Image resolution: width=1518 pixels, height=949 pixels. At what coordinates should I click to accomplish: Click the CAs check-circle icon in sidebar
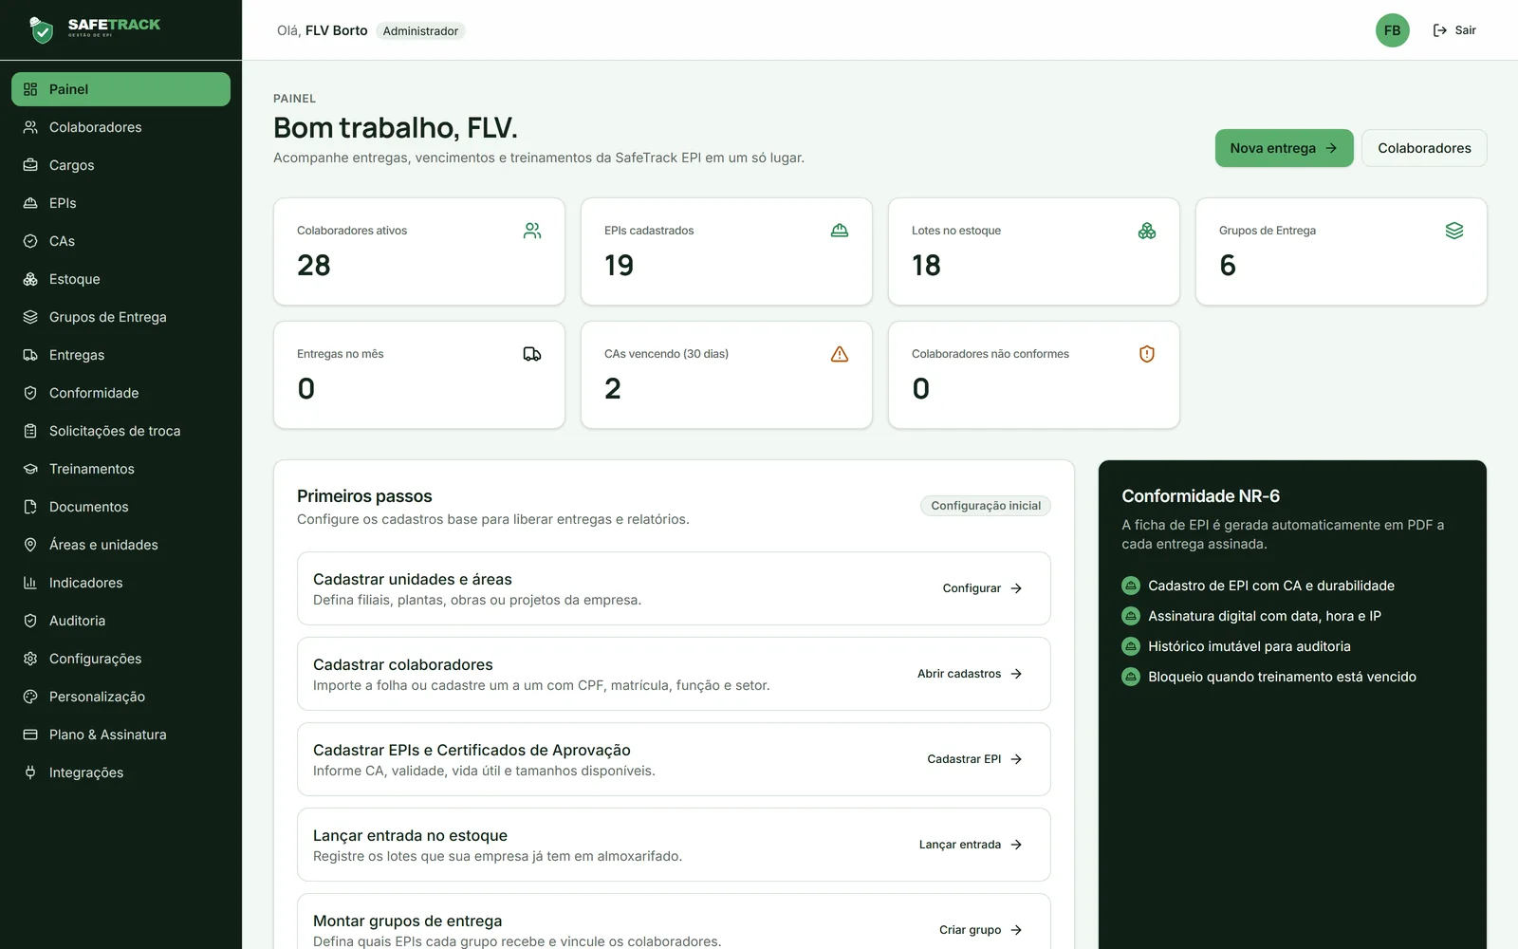point(30,241)
